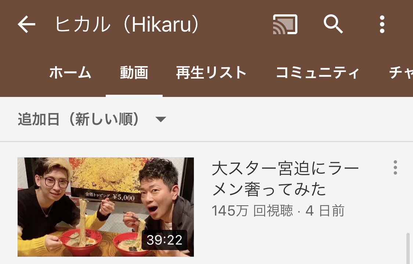Click the sort order dropdown triangle

[x=161, y=120]
